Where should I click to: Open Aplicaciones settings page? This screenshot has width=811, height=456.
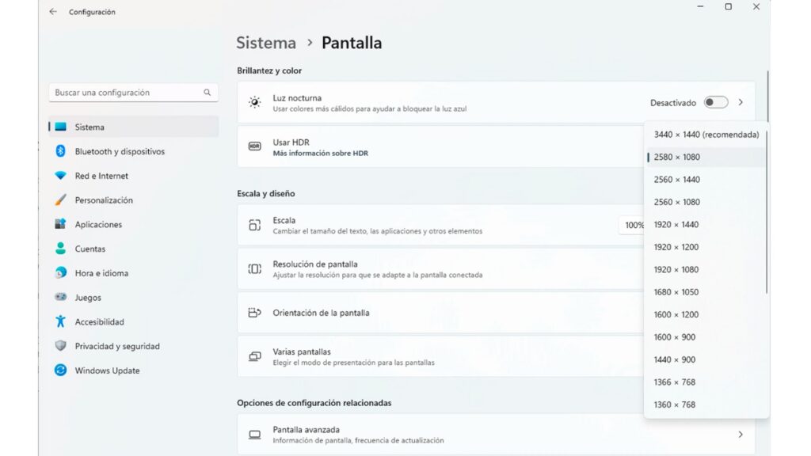click(98, 225)
